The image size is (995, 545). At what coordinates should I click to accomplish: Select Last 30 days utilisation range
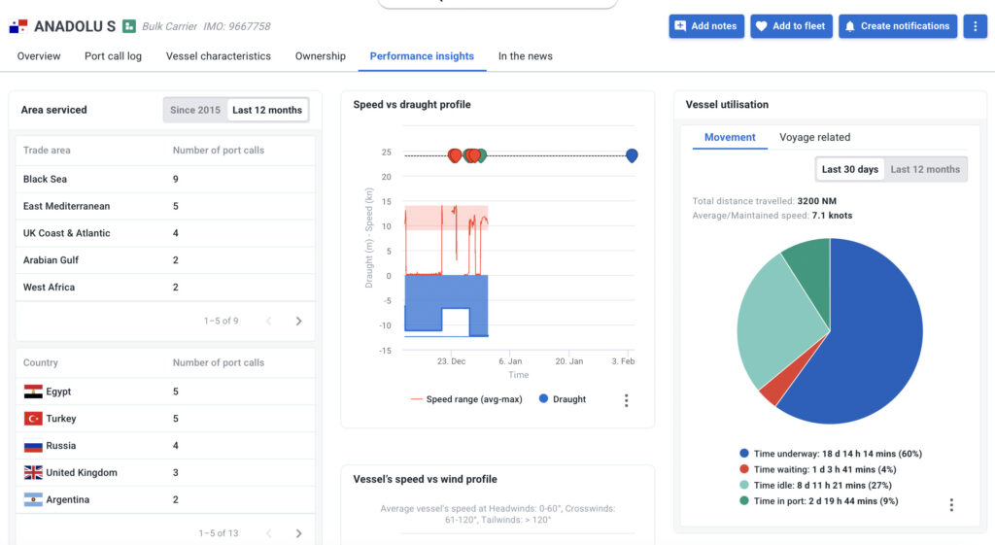[x=849, y=169]
